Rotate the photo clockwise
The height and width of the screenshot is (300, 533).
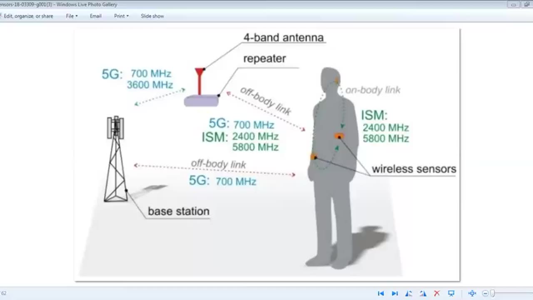click(x=423, y=293)
